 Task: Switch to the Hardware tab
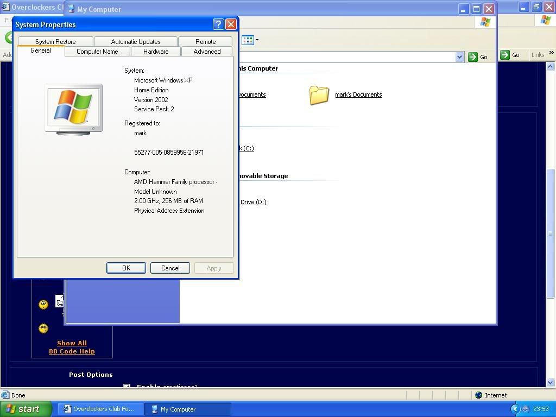point(156,52)
